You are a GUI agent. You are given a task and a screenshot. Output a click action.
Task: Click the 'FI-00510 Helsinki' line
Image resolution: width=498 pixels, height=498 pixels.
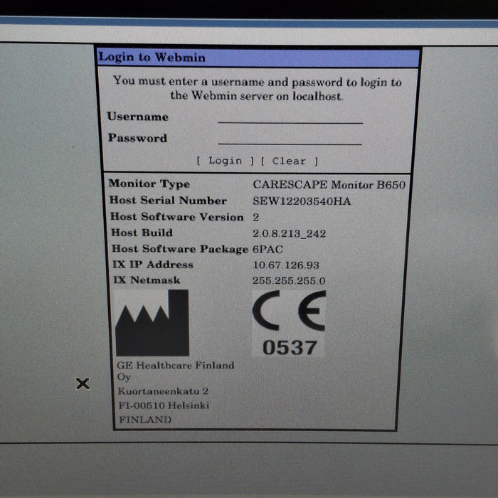click(164, 406)
